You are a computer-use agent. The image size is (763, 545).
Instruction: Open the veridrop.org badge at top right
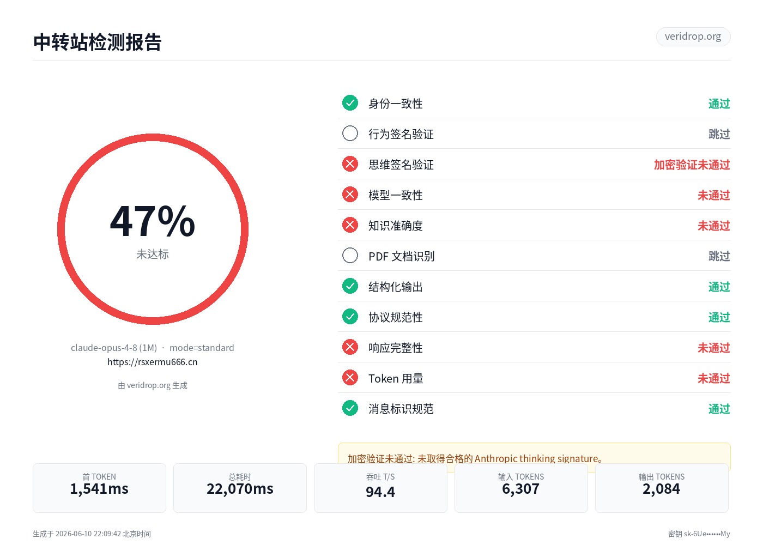[x=693, y=37]
